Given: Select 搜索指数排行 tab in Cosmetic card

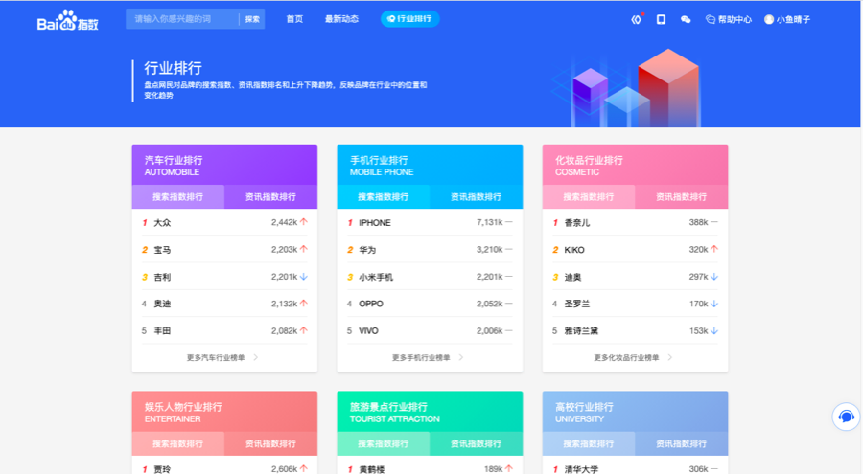Looking at the screenshot, I should 589,197.
